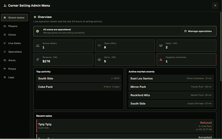Click the Recent sales heading
Viewport: 222px width, 139px height.
(44, 116)
